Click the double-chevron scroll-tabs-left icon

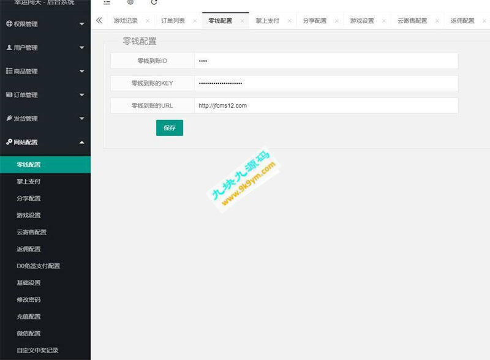(99, 20)
